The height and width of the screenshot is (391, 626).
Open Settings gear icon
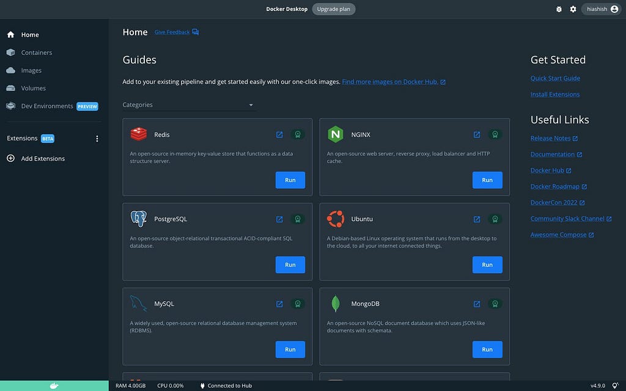click(573, 9)
